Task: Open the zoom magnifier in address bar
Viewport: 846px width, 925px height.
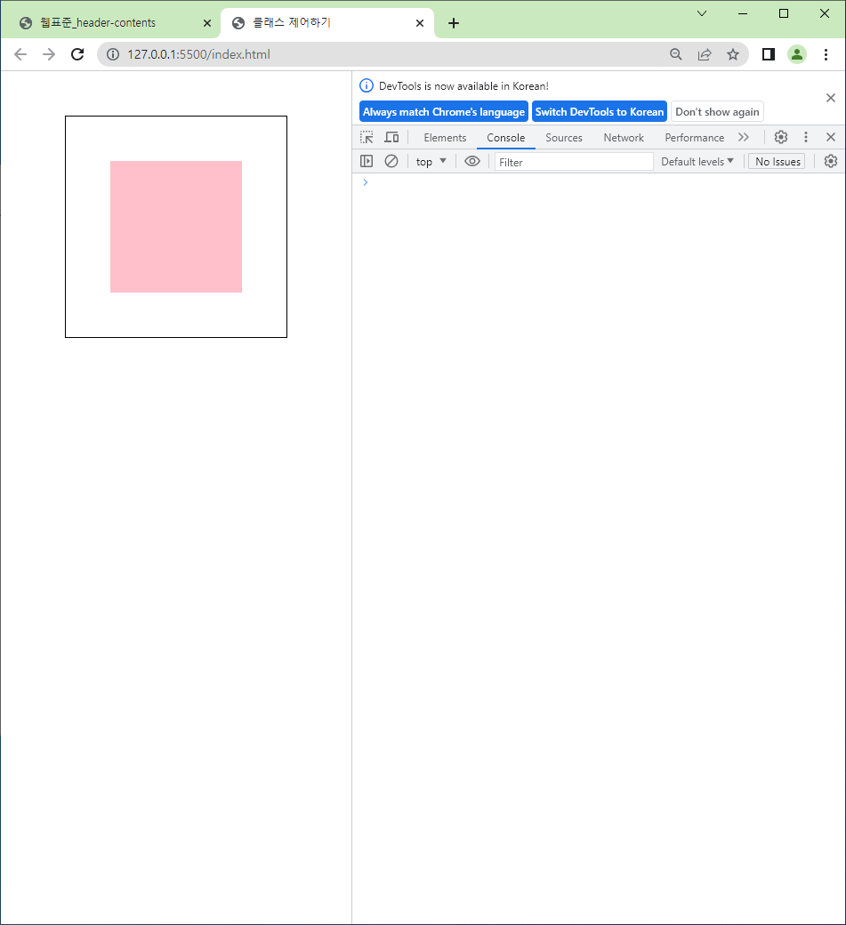Action: (x=676, y=54)
